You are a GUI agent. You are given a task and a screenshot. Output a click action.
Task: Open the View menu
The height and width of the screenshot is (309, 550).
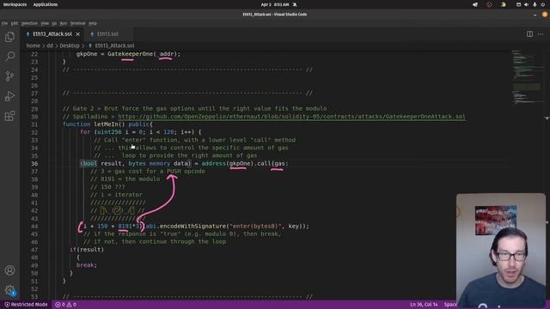pos(45,23)
